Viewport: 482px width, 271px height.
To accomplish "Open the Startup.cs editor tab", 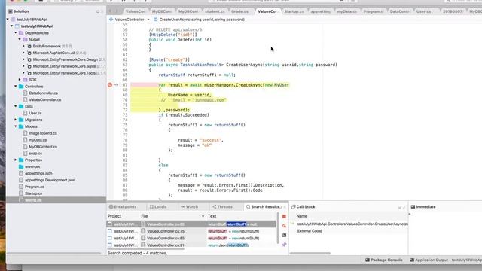I will click(x=294, y=11).
